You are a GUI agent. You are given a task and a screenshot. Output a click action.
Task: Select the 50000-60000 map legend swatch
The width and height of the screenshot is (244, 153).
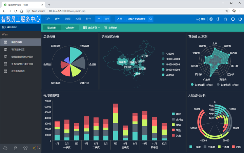tap(163, 70)
